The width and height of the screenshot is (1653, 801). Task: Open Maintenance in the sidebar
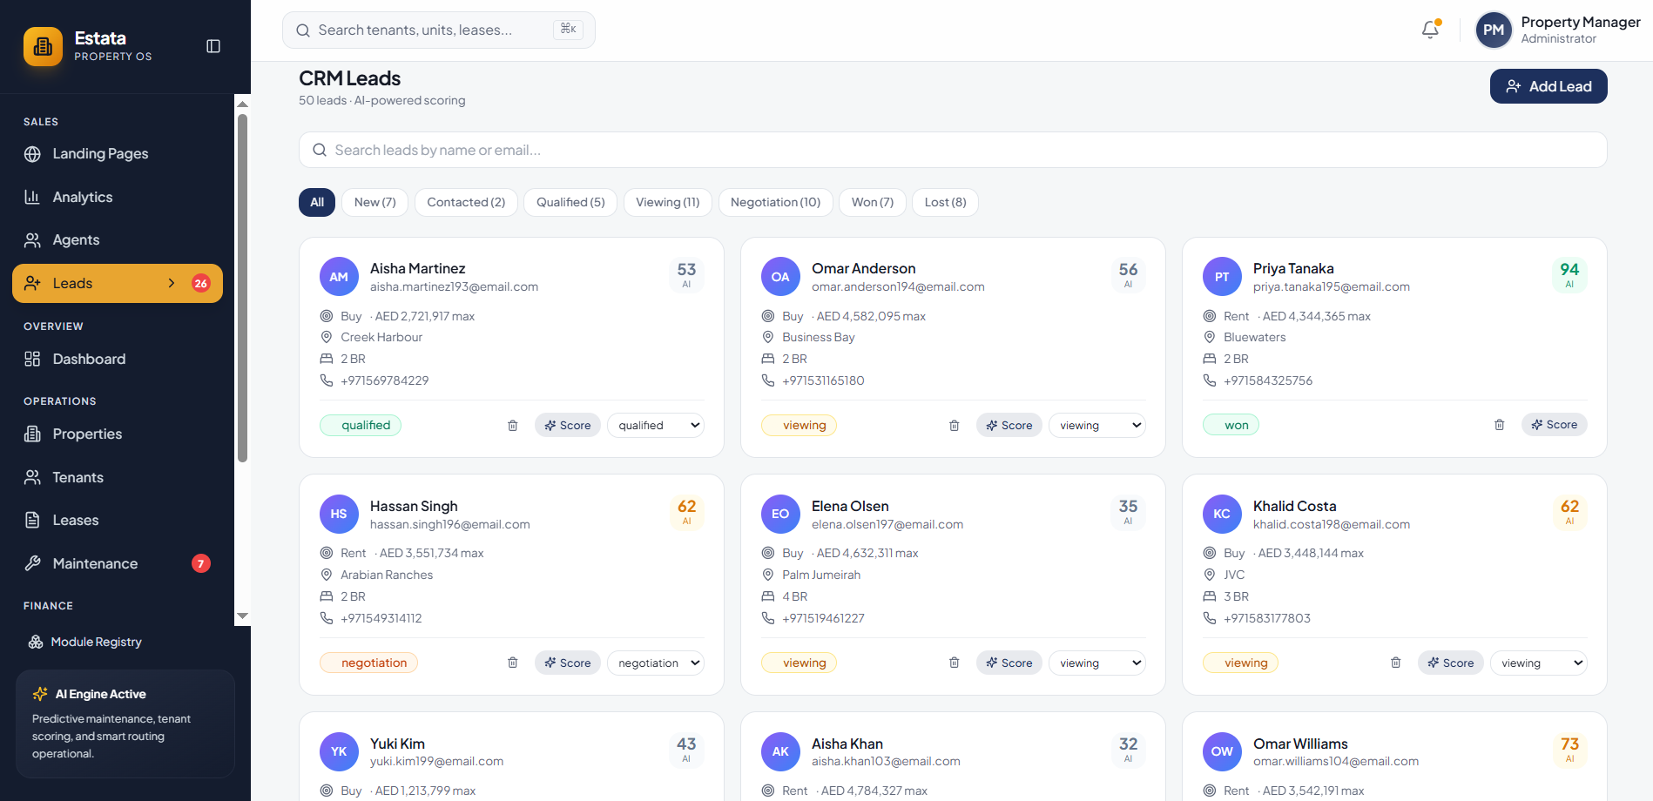click(x=118, y=563)
